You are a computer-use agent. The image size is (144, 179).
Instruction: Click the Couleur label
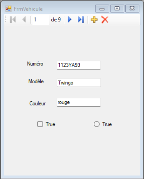coord(38,103)
